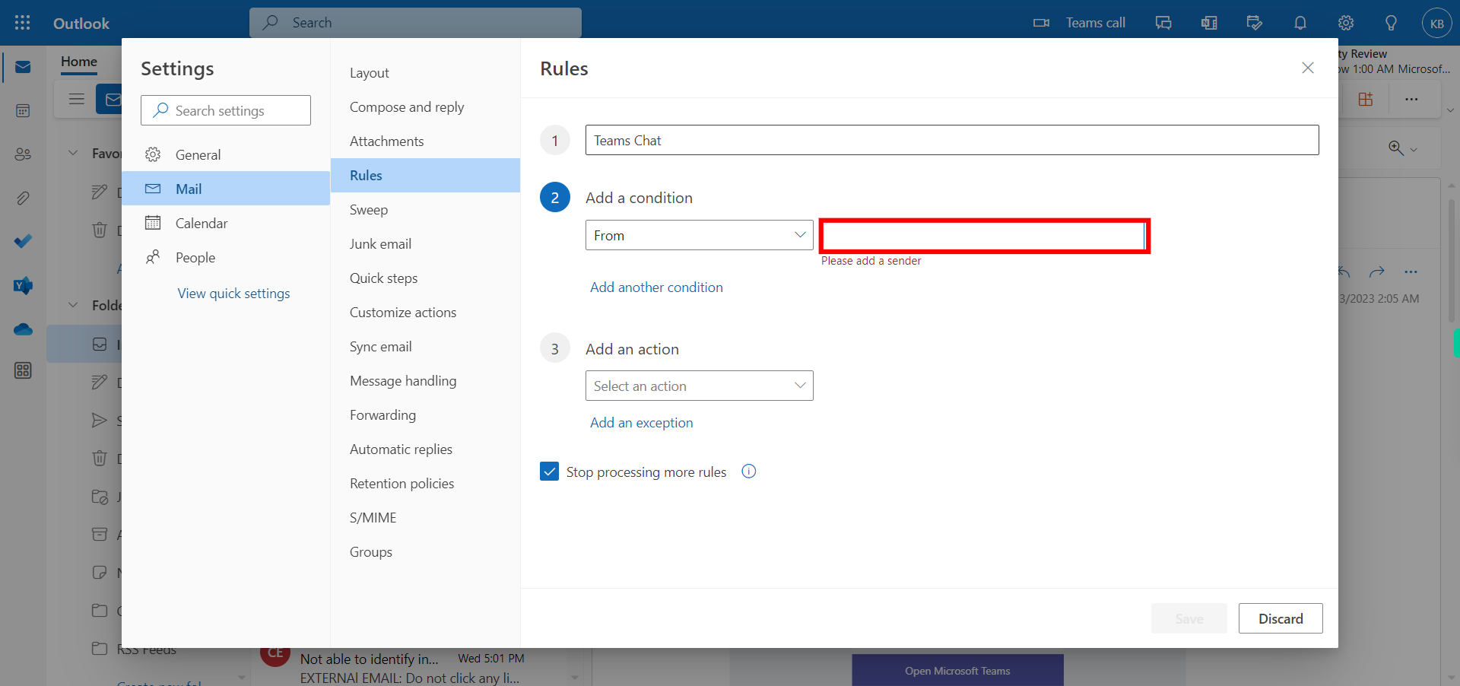The image size is (1460, 686).
Task: Toggle the hamburger navigation pane icon
Action: pos(77,99)
